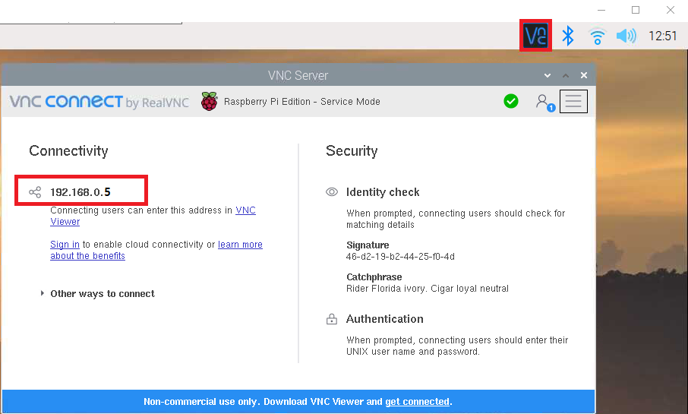
Task: Click the share icon beside the IP address
Action: pos(35,192)
